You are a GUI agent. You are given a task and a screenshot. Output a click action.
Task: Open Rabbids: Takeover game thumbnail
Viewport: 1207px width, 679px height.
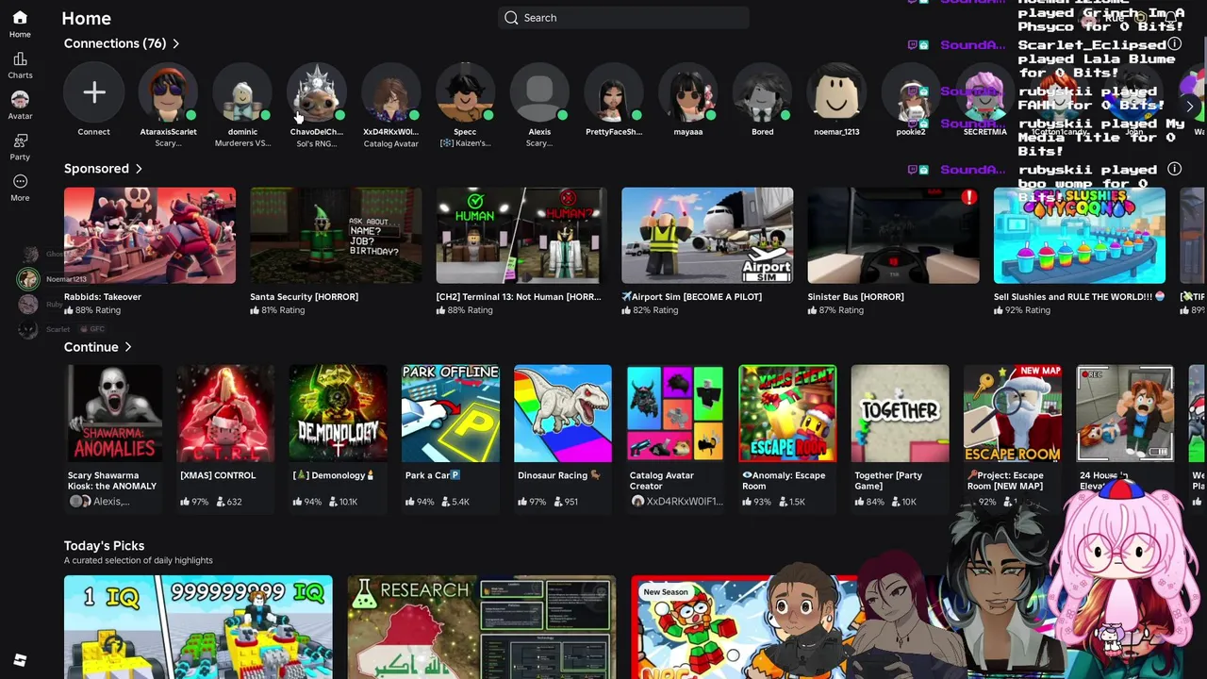point(150,235)
